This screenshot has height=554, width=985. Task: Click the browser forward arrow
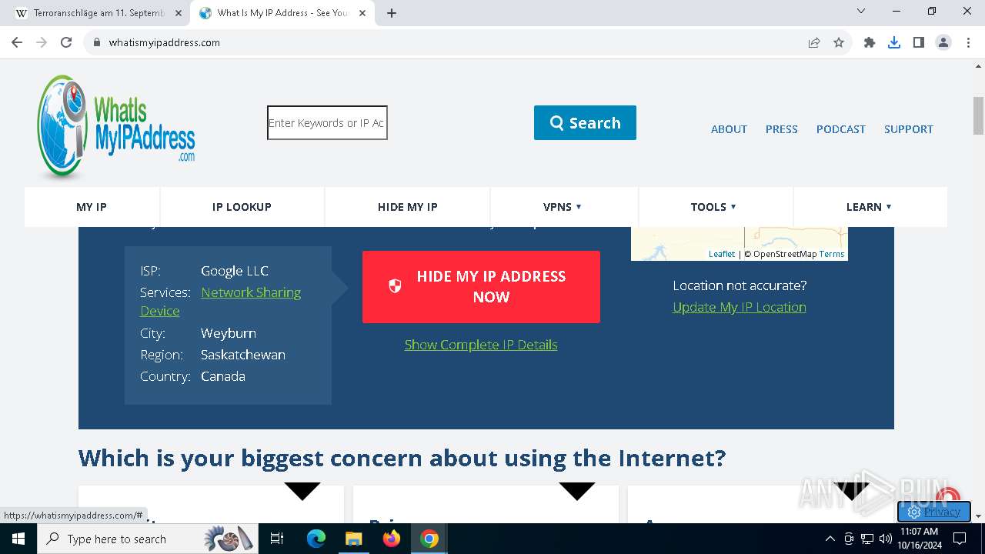coord(42,42)
